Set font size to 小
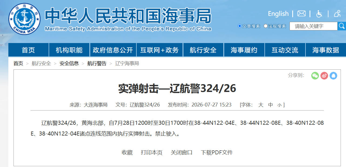 tap(280, 105)
